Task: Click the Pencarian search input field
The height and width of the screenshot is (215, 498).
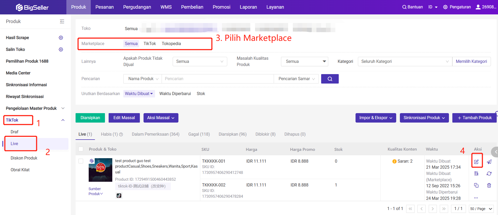Action: [x=218, y=79]
